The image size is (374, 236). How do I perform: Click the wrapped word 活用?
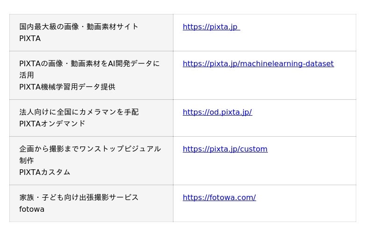point(27,76)
